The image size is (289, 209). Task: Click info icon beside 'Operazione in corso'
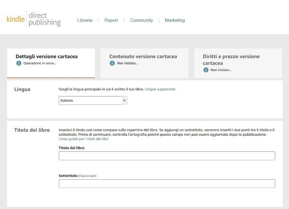[18, 63]
